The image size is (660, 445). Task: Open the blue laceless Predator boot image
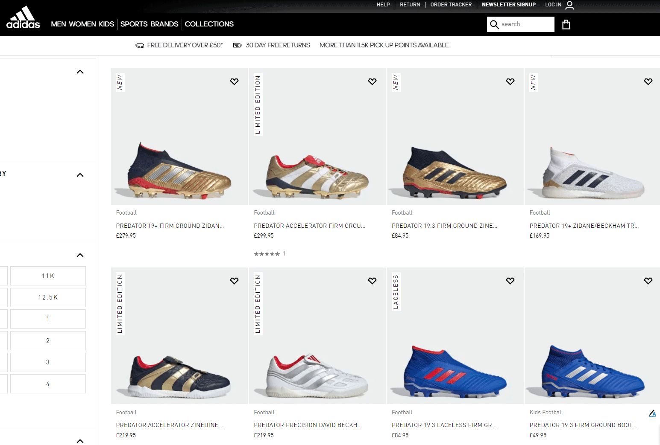pos(455,336)
